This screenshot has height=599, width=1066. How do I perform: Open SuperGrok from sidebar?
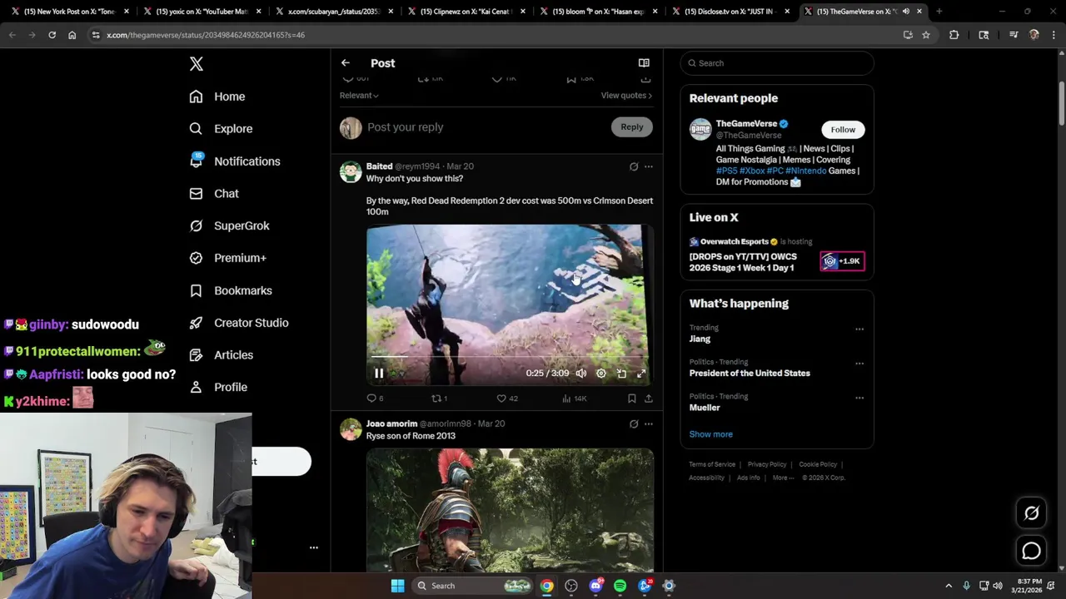(229, 225)
